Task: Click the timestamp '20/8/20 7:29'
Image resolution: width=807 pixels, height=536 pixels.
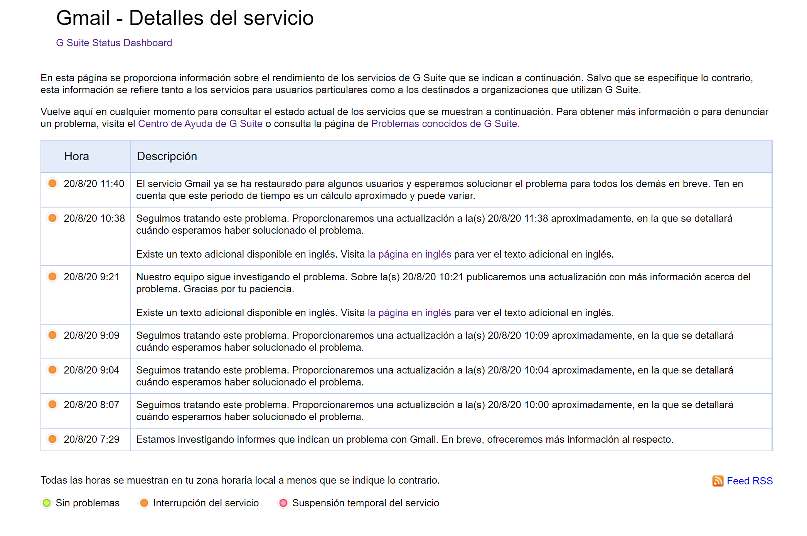Action: pos(91,439)
